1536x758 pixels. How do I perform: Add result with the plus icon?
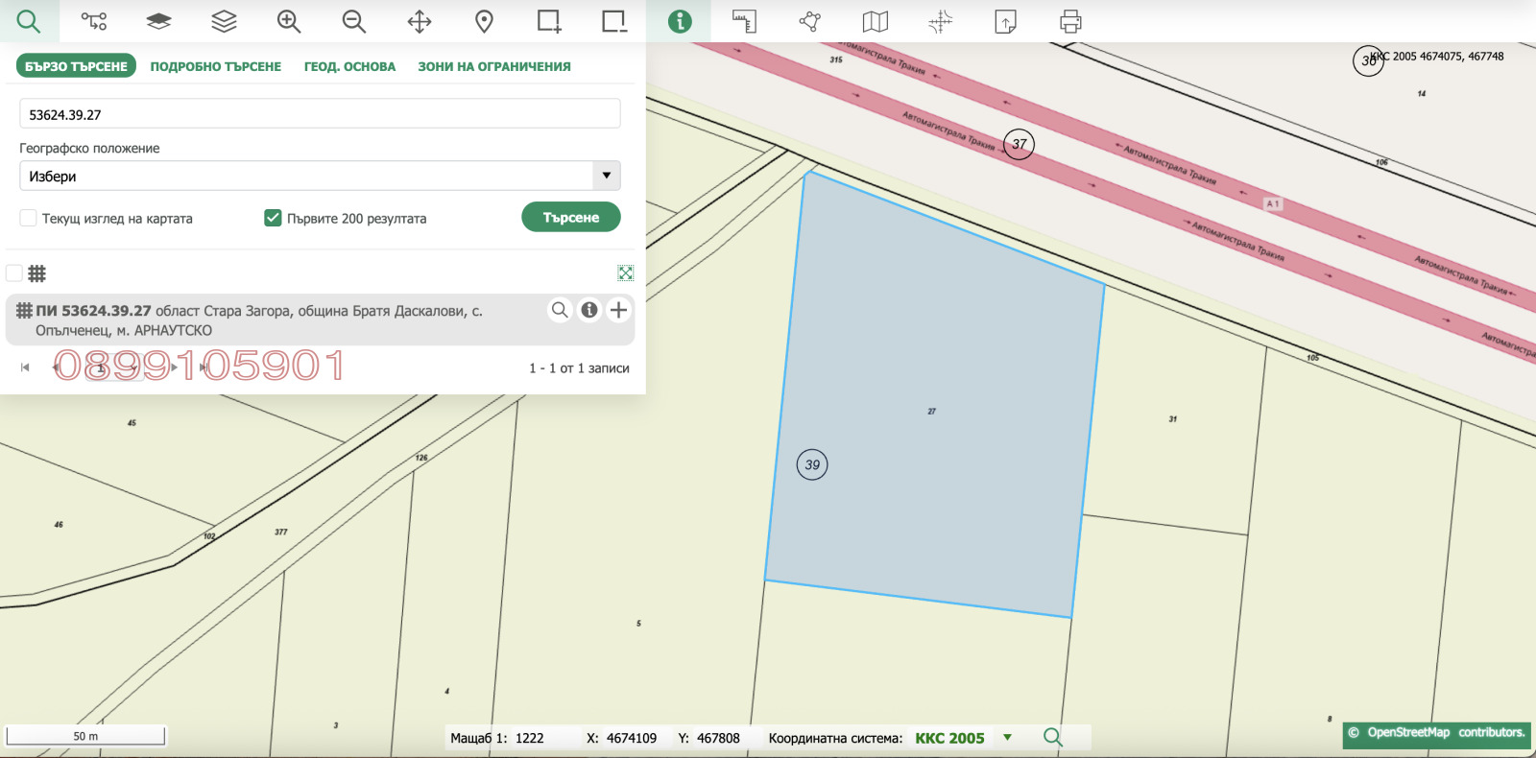(x=619, y=310)
